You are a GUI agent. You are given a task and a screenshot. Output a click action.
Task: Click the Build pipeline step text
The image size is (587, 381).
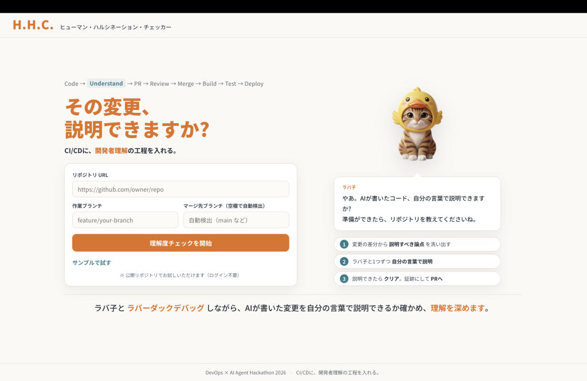point(209,84)
